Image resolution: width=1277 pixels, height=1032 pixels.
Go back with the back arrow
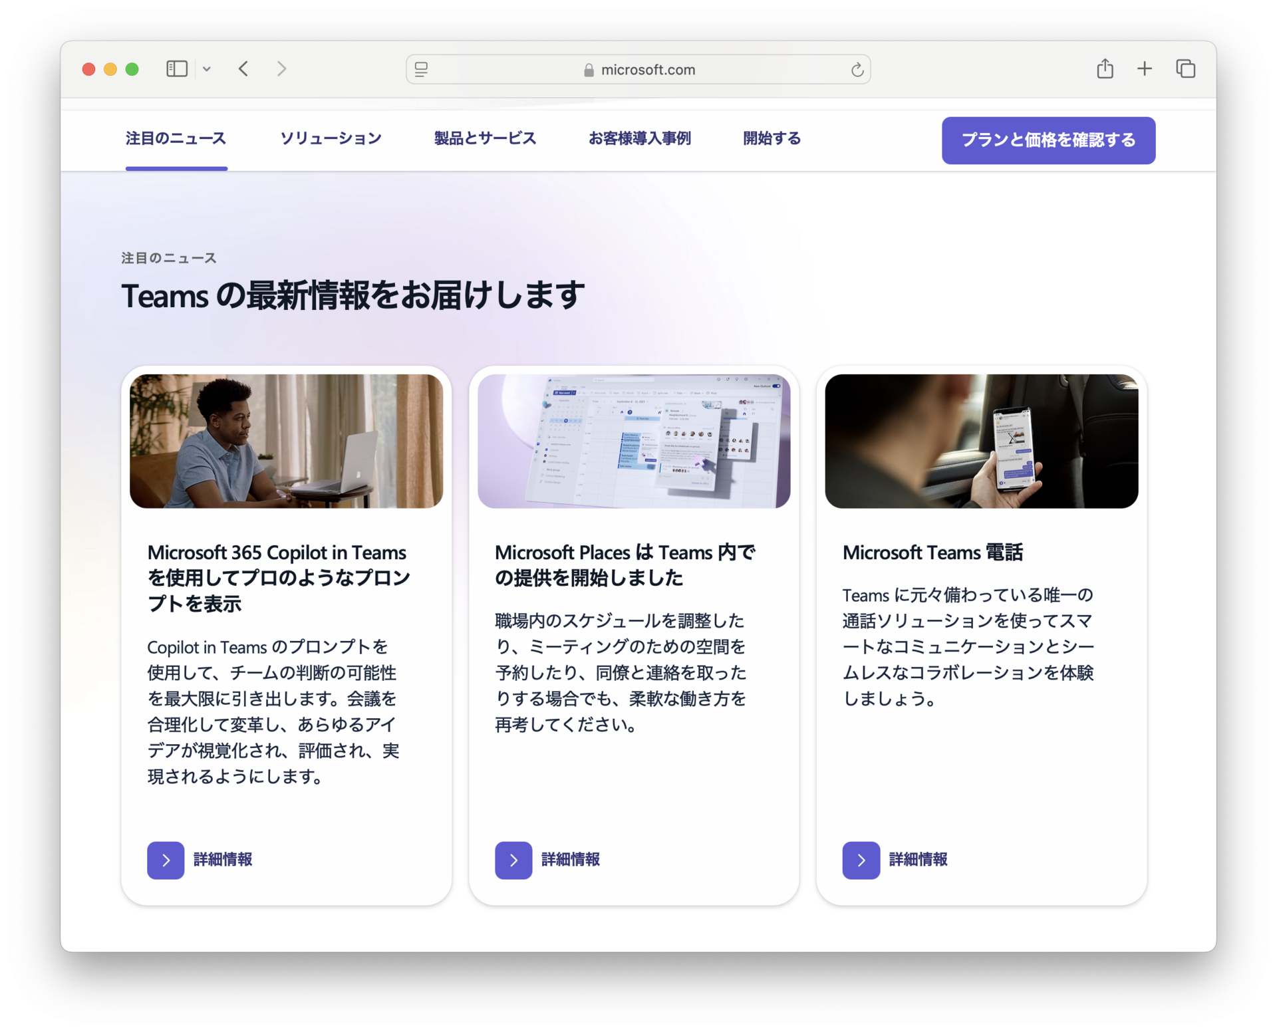point(243,68)
